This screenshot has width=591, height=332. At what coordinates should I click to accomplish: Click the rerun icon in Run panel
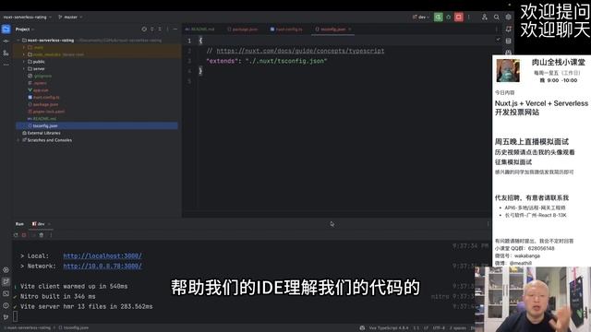16,235
